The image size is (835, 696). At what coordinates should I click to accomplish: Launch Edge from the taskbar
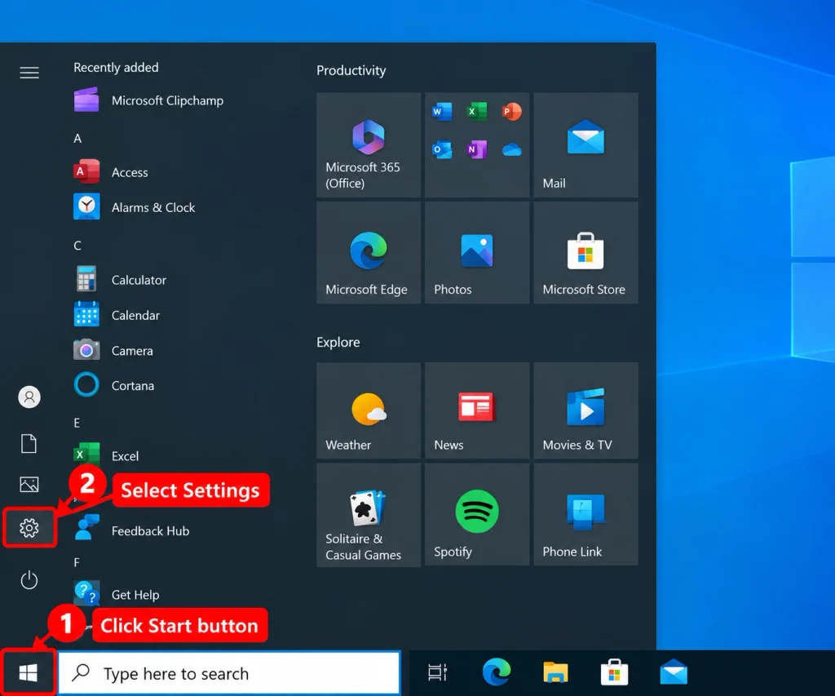497,672
